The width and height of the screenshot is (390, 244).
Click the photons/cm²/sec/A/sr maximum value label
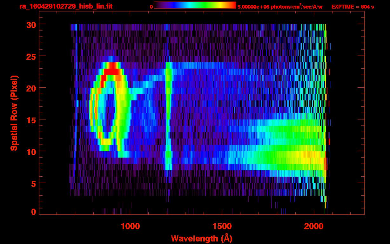(x=280, y=7)
